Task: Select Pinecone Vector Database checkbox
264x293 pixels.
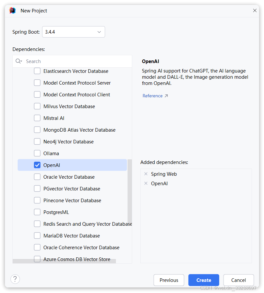Action: pyautogui.click(x=37, y=201)
